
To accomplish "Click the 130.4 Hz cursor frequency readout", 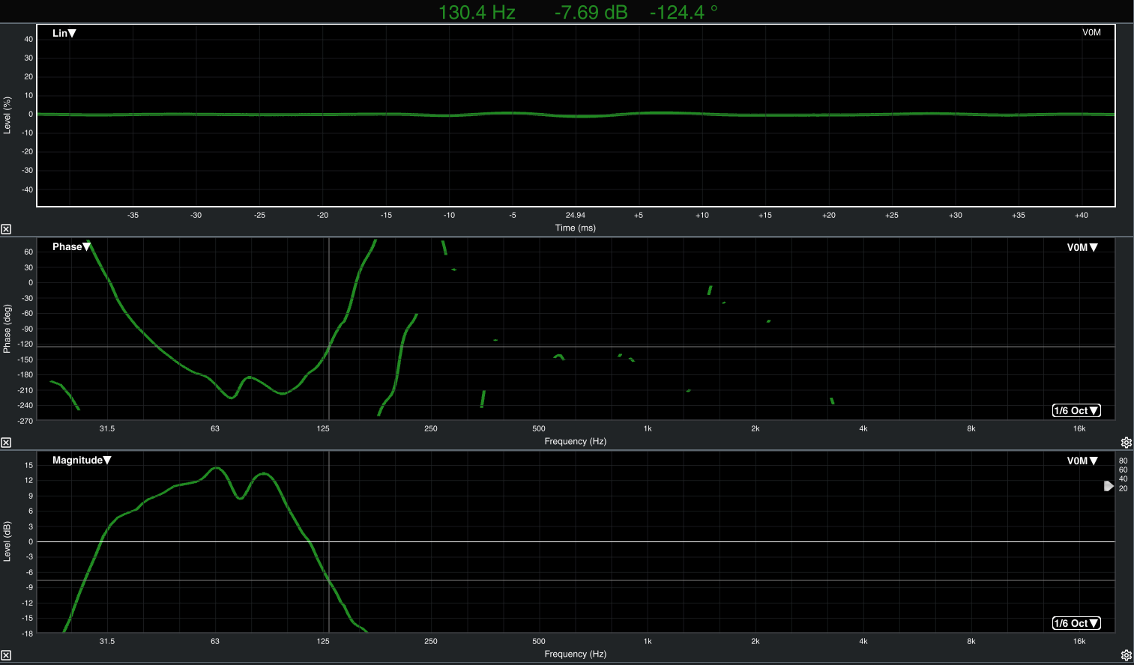I will (x=477, y=12).
